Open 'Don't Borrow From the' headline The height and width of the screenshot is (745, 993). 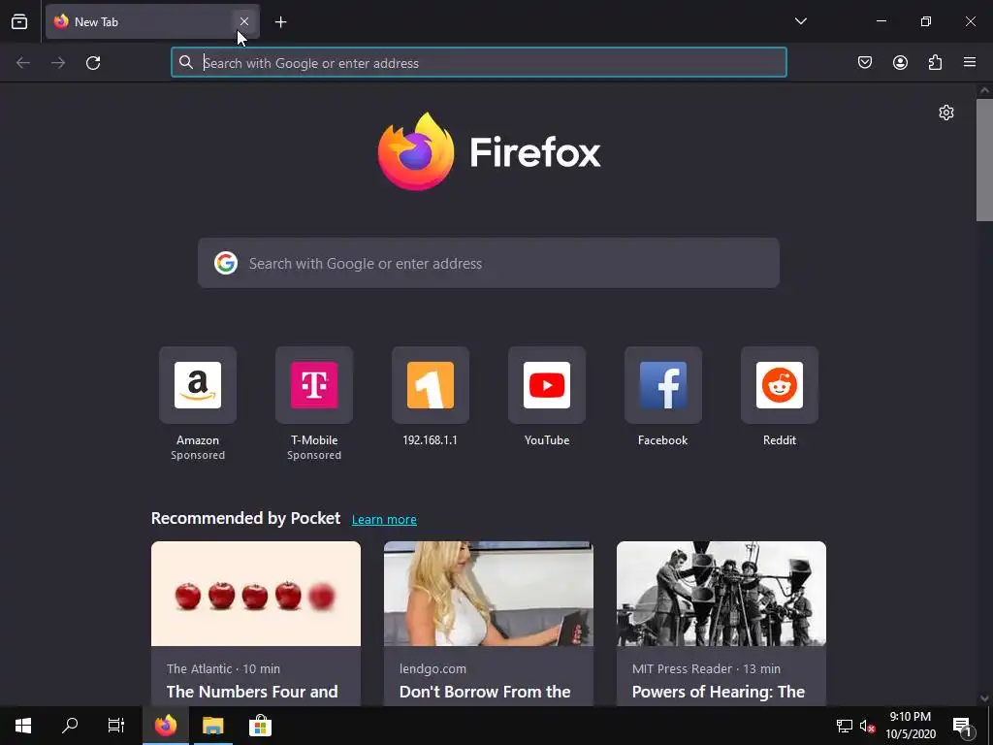485,692
